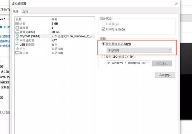
Task: Select the 声卡 sound card icon
Action: click(17, 49)
